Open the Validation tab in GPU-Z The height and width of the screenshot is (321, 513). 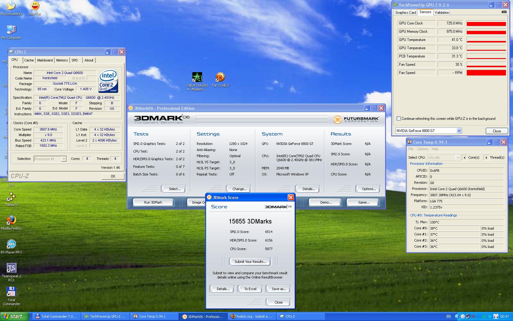tap(442, 13)
